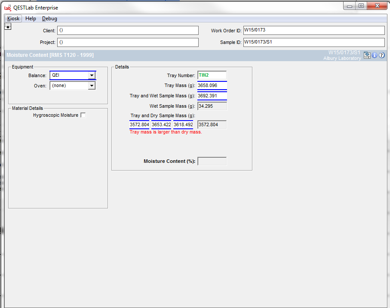
Task: Open the Debug menu
Action: (x=49, y=19)
